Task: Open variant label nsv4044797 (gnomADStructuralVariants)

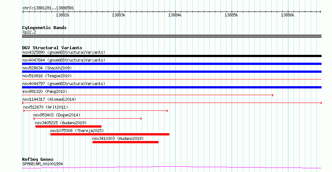Action: 64,84
